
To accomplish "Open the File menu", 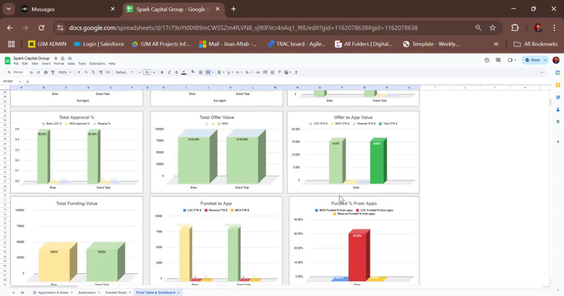I will pyautogui.click(x=16, y=64).
